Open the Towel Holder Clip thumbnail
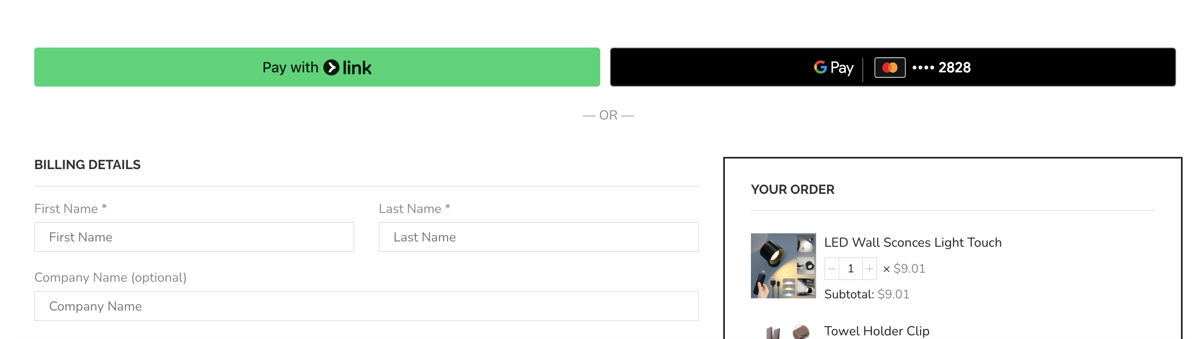This screenshot has height=339, width=1194. pyautogui.click(x=783, y=331)
